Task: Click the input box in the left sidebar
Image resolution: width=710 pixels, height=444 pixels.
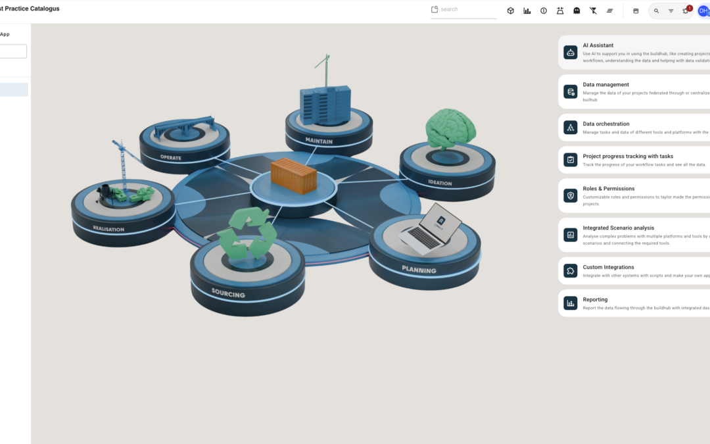Action: tap(13, 51)
